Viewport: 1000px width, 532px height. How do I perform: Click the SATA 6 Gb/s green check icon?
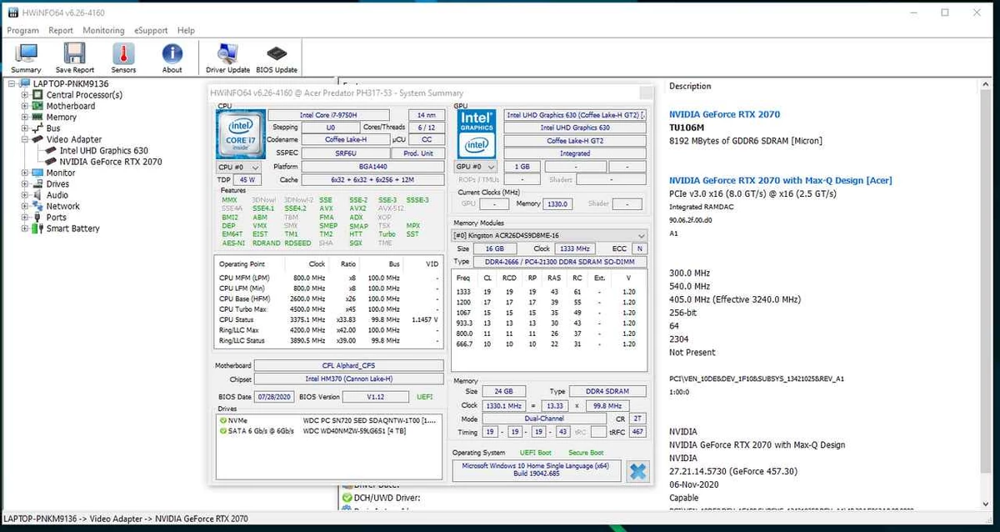223,430
